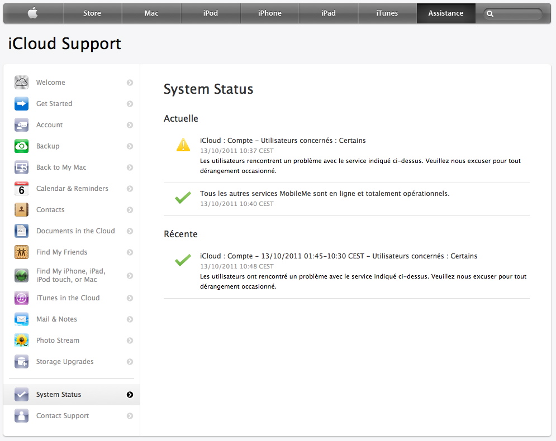Select the Contacts address book icon
This screenshot has width=556, height=441.
coord(21,210)
